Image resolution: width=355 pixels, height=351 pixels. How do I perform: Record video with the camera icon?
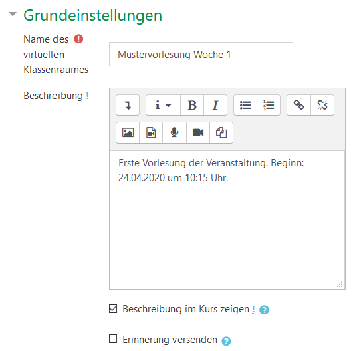(x=198, y=132)
